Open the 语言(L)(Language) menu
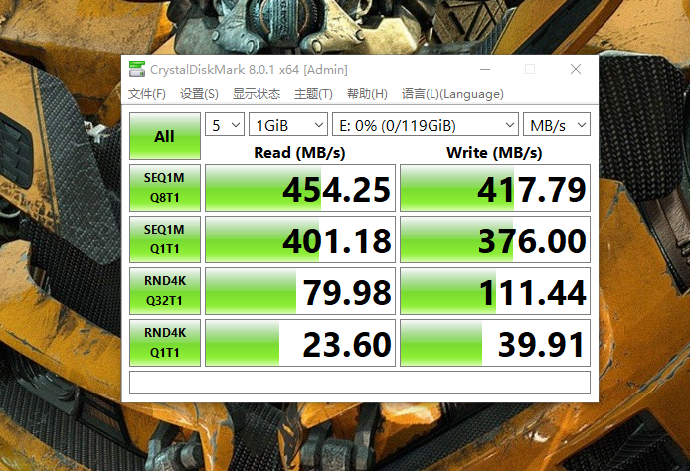 click(x=452, y=94)
